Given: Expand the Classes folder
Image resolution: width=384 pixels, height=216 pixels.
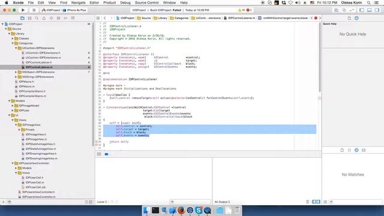Looking at the screenshot, I should point(13,38).
